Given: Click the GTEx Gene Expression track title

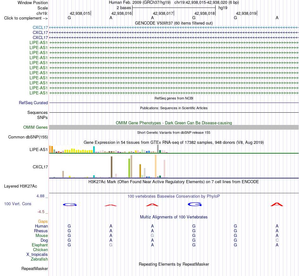Looking at the screenshot, I should pyautogui.click(x=174, y=142).
